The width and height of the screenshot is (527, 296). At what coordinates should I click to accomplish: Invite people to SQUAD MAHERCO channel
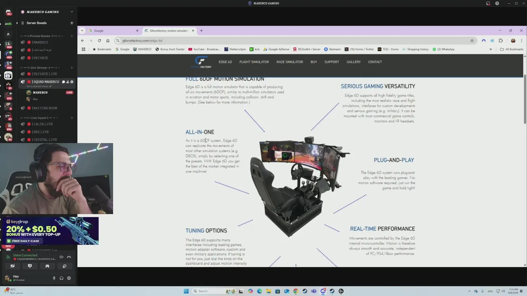point(68,82)
